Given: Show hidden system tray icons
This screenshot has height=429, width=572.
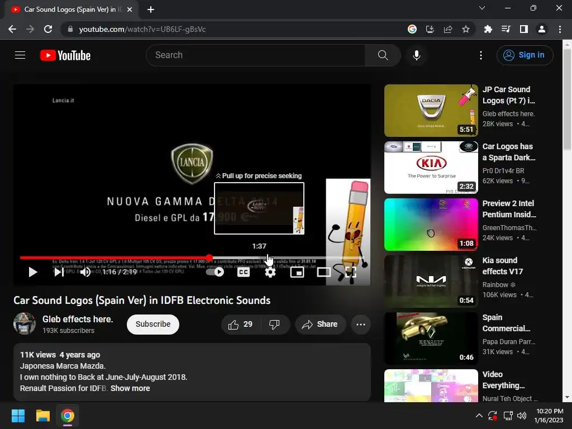Looking at the screenshot, I should [479, 416].
